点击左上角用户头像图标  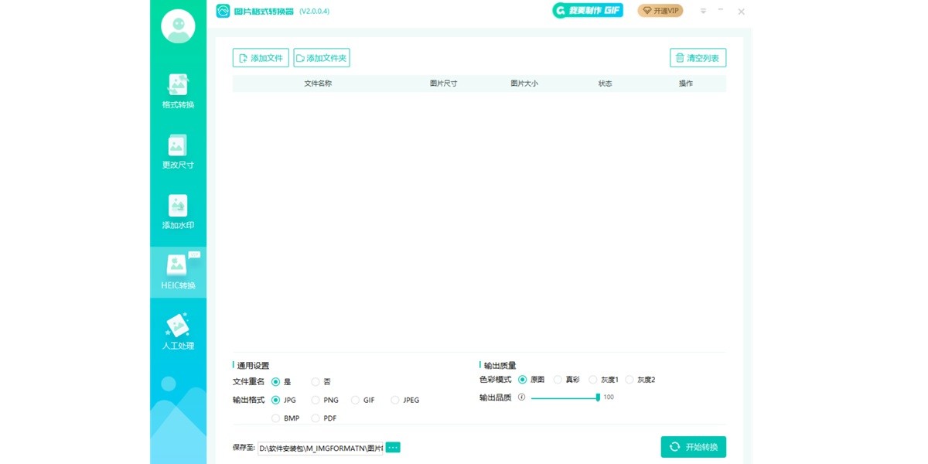[177, 25]
